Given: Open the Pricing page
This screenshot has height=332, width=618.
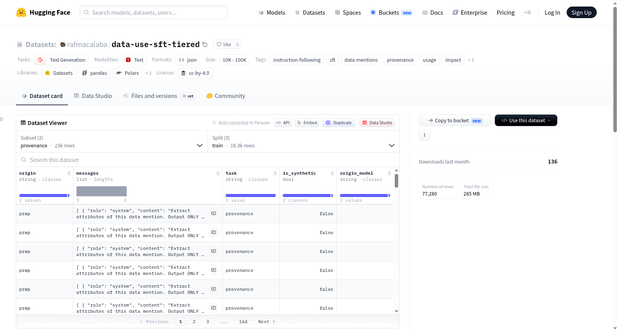Looking at the screenshot, I should (x=506, y=12).
